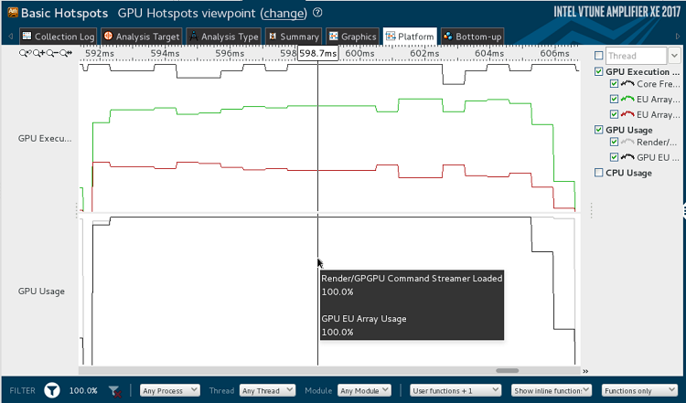
Task: Uncheck the GPU Usage group checkbox
Action: tap(598, 130)
